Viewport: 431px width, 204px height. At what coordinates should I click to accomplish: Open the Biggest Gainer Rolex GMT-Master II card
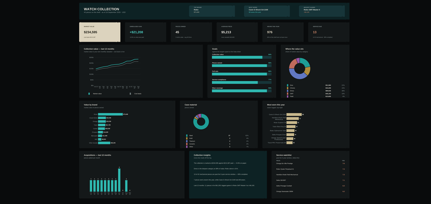(322, 11)
